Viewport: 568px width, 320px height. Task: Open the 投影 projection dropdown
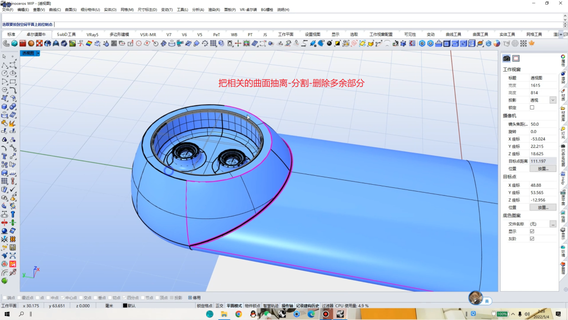click(x=552, y=101)
